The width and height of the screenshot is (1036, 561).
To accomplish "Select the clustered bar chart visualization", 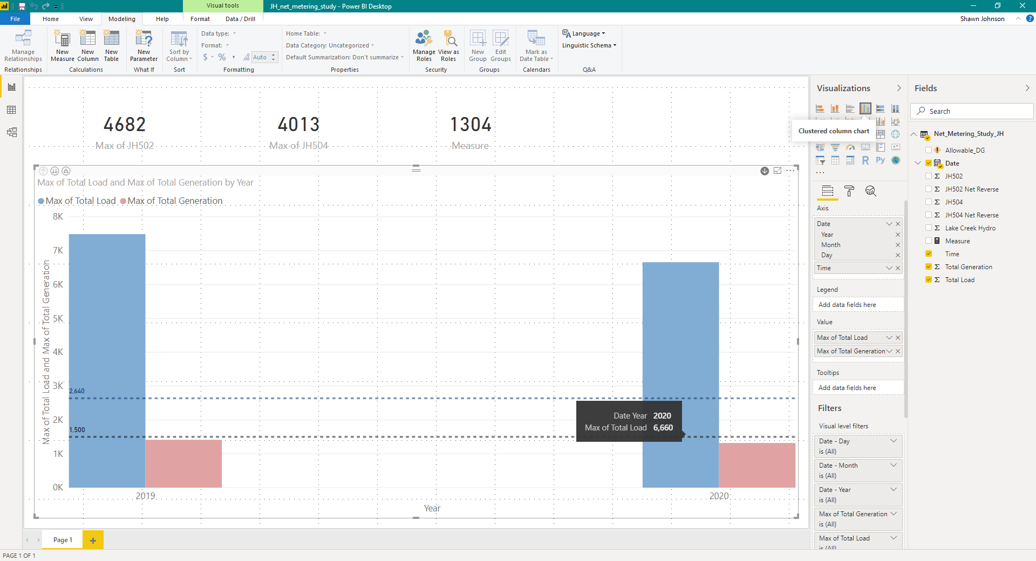I will [x=850, y=108].
